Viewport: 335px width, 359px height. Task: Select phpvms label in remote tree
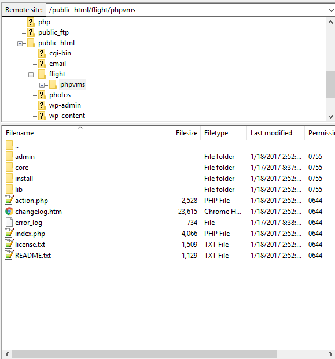click(x=73, y=84)
